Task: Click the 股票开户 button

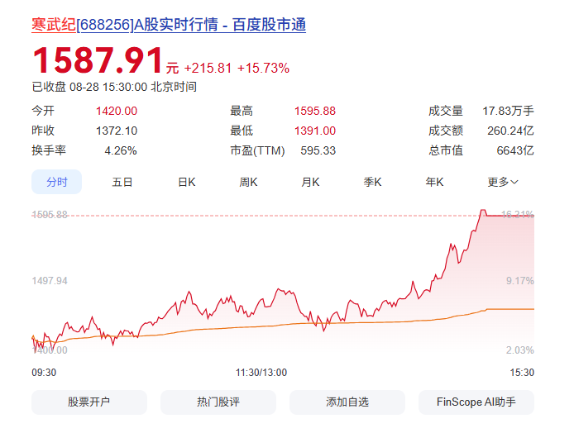Action: [89, 402]
